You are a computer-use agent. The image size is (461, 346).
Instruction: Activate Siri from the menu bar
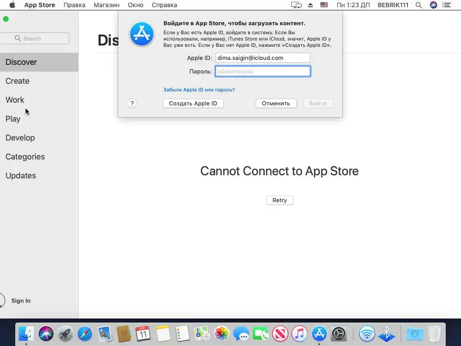point(434,5)
